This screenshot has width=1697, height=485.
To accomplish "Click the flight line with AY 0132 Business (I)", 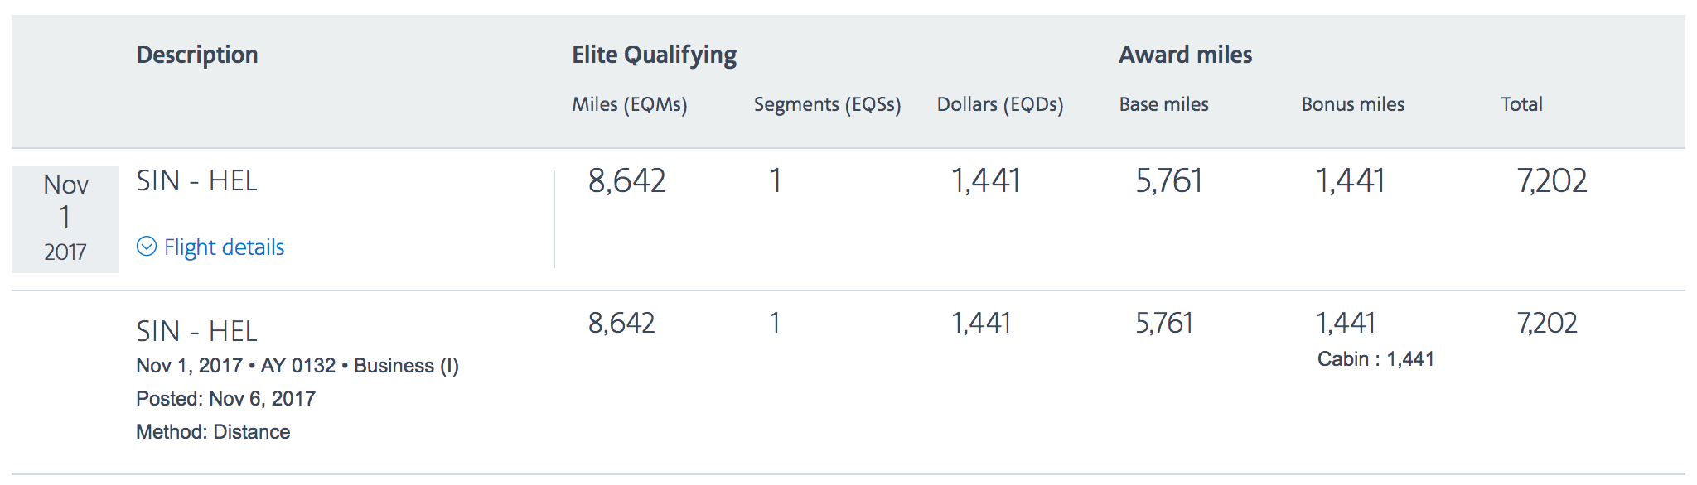I will click(297, 366).
